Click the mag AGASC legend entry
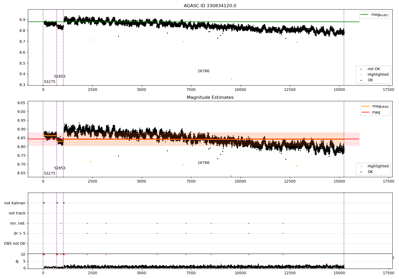399x279 pixels. [375, 15]
